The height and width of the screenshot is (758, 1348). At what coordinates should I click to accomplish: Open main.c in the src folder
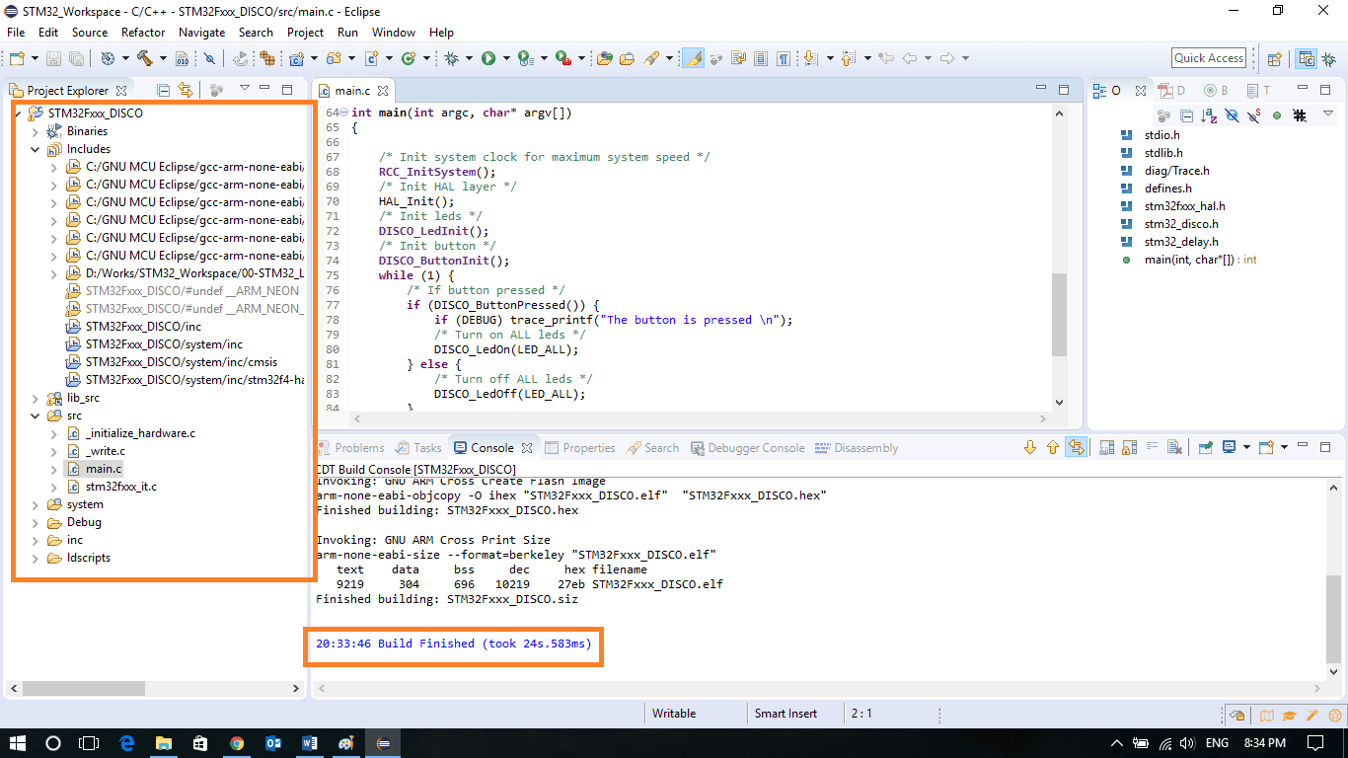[x=104, y=469]
